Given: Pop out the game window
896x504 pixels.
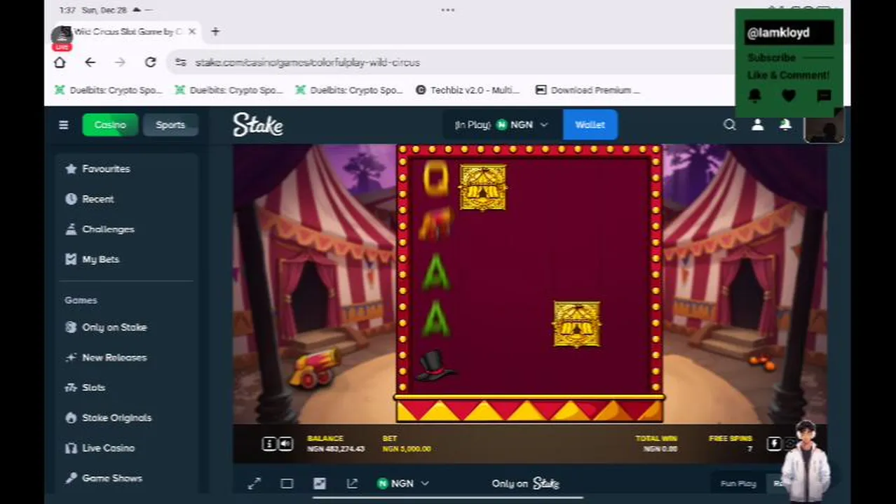Looking at the screenshot, I should click(x=352, y=483).
